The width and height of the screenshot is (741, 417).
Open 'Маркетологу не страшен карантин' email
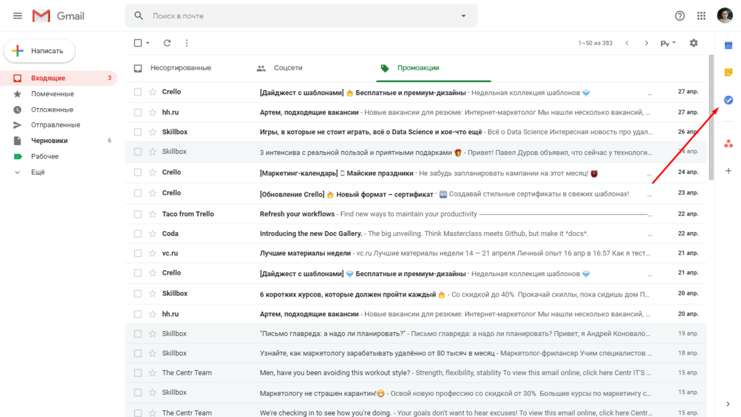coord(416,393)
